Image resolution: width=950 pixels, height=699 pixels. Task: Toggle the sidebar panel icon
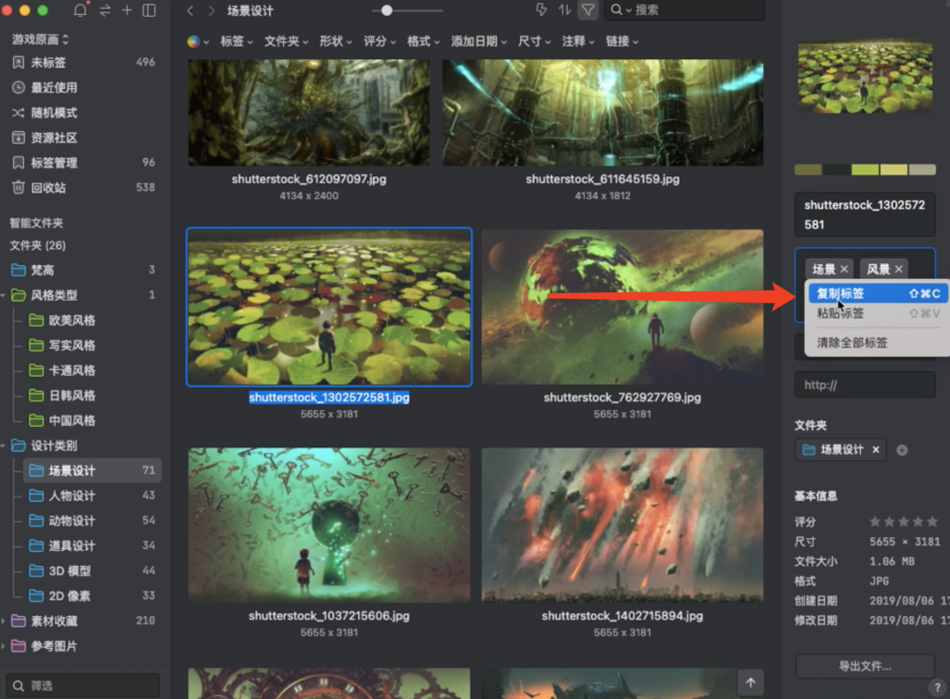coord(150,11)
